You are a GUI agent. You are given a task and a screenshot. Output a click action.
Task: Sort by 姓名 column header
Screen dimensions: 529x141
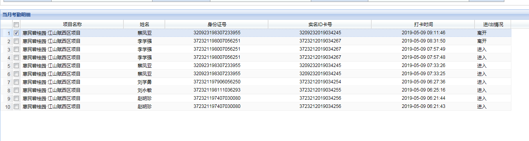coord(144,25)
